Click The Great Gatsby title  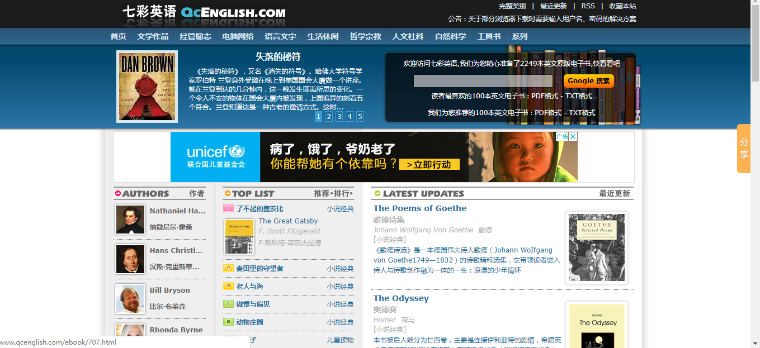[289, 221]
